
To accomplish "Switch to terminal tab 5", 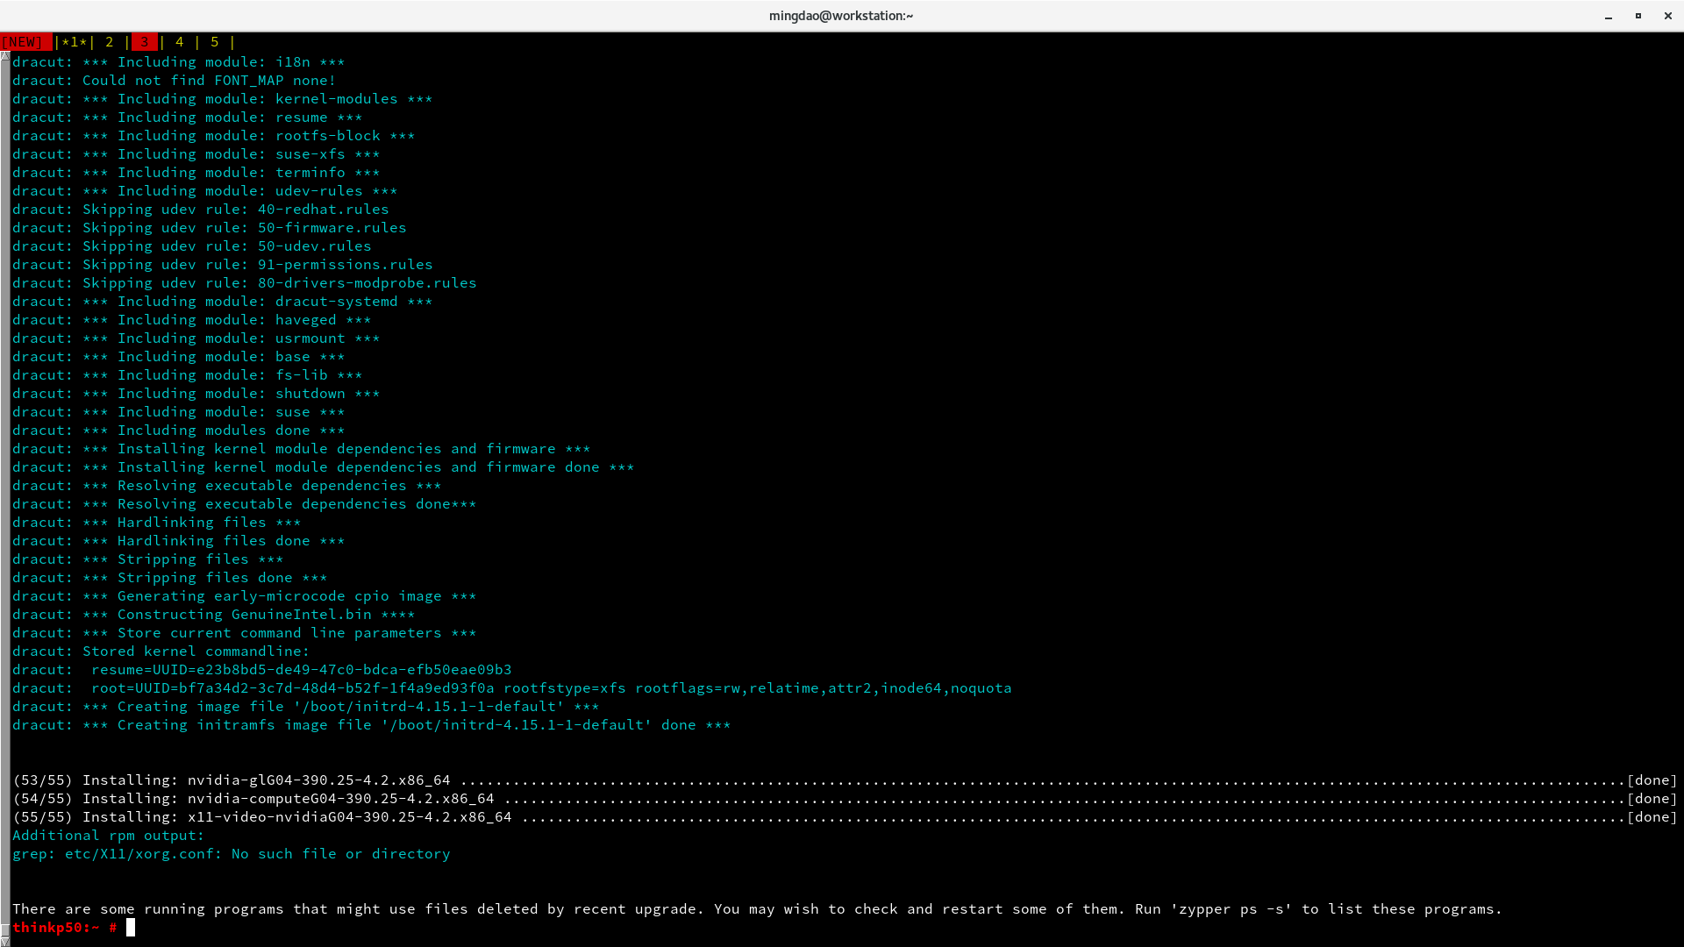I will click(x=215, y=42).
